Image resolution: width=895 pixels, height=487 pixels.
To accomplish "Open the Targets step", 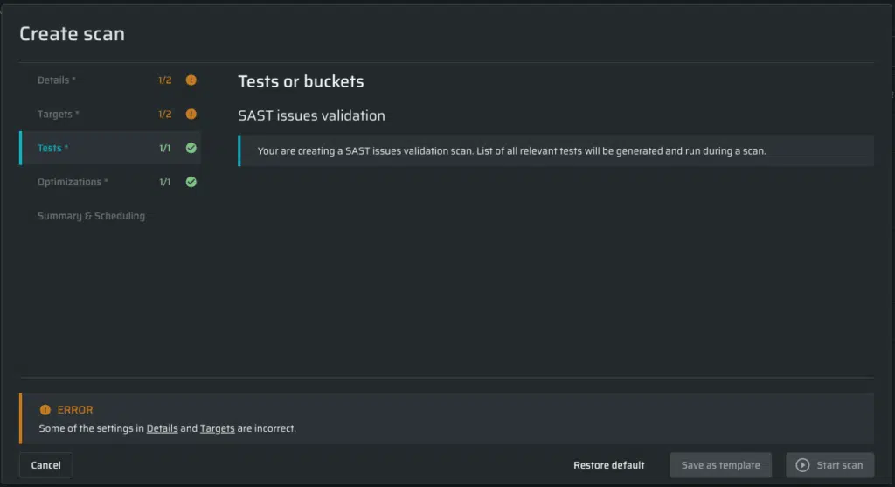I will click(x=110, y=115).
